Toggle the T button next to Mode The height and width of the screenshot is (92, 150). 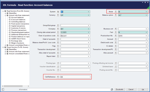click(116, 12)
